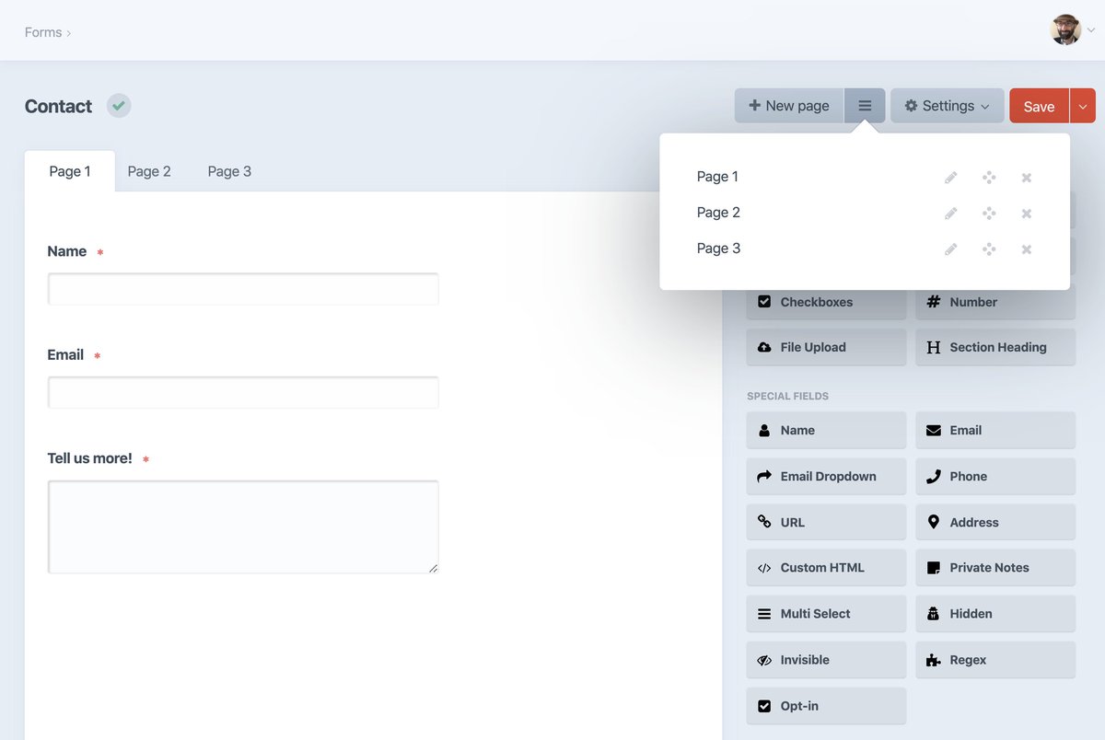Add a Phone field
1105x740 pixels.
994,476
